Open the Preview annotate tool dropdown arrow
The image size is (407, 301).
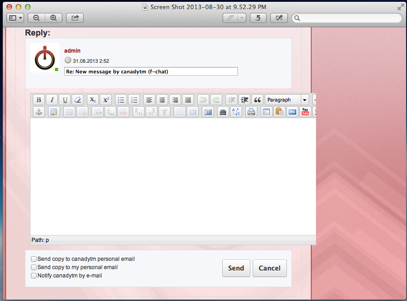point(242,18)
